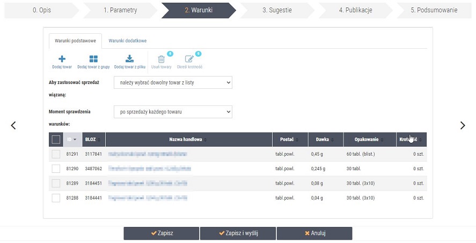
Task: Click the Usuń towary trash icon
Action: click(x=161, y=59)
